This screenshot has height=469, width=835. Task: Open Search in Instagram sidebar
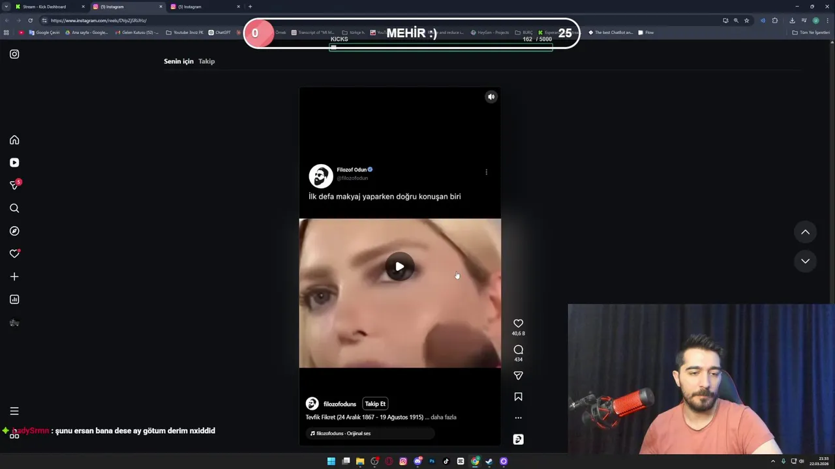point(14,208)
